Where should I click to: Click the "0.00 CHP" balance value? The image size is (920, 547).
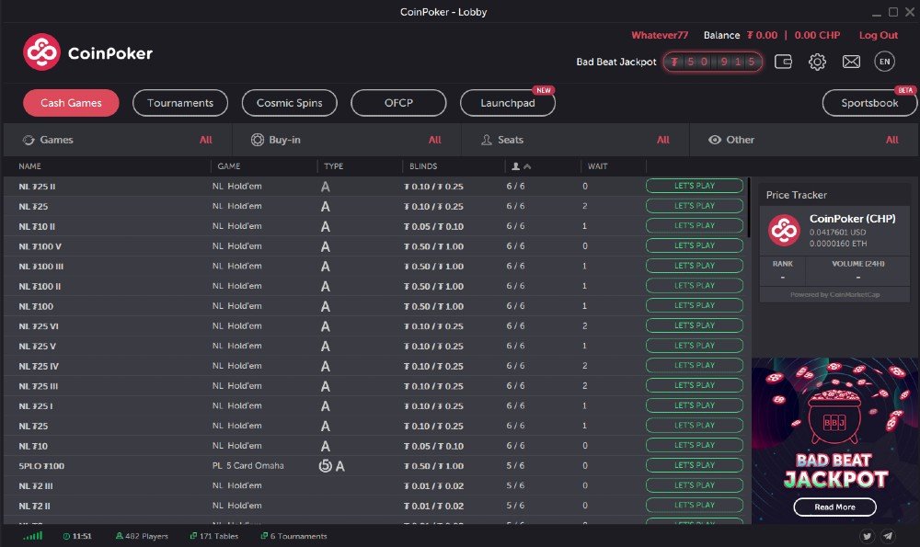(x=817, y=35)
